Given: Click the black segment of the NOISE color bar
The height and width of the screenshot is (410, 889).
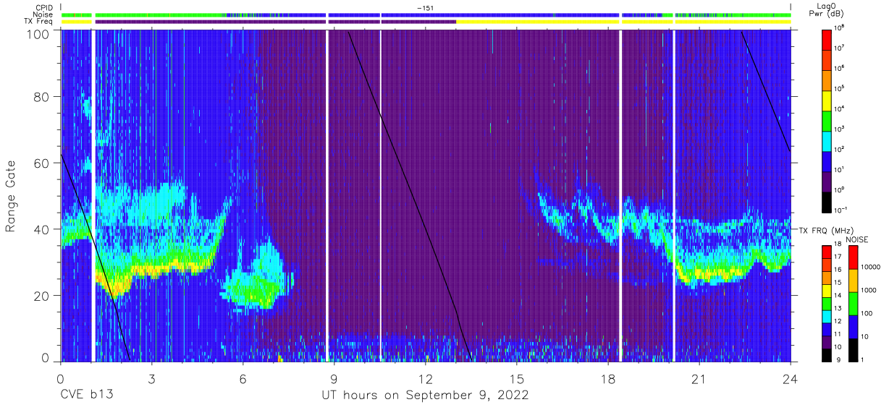Looking at the screenshot, I should point(854,349).
